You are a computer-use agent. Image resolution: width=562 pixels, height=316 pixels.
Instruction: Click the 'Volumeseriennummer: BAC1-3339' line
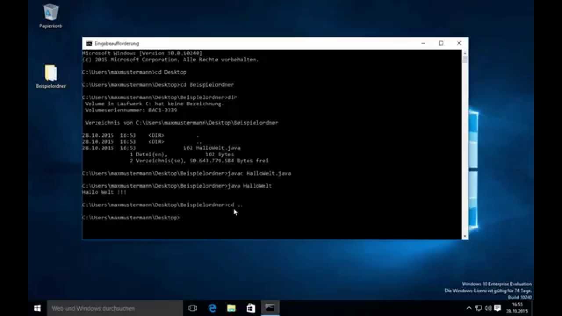(131, 110)
